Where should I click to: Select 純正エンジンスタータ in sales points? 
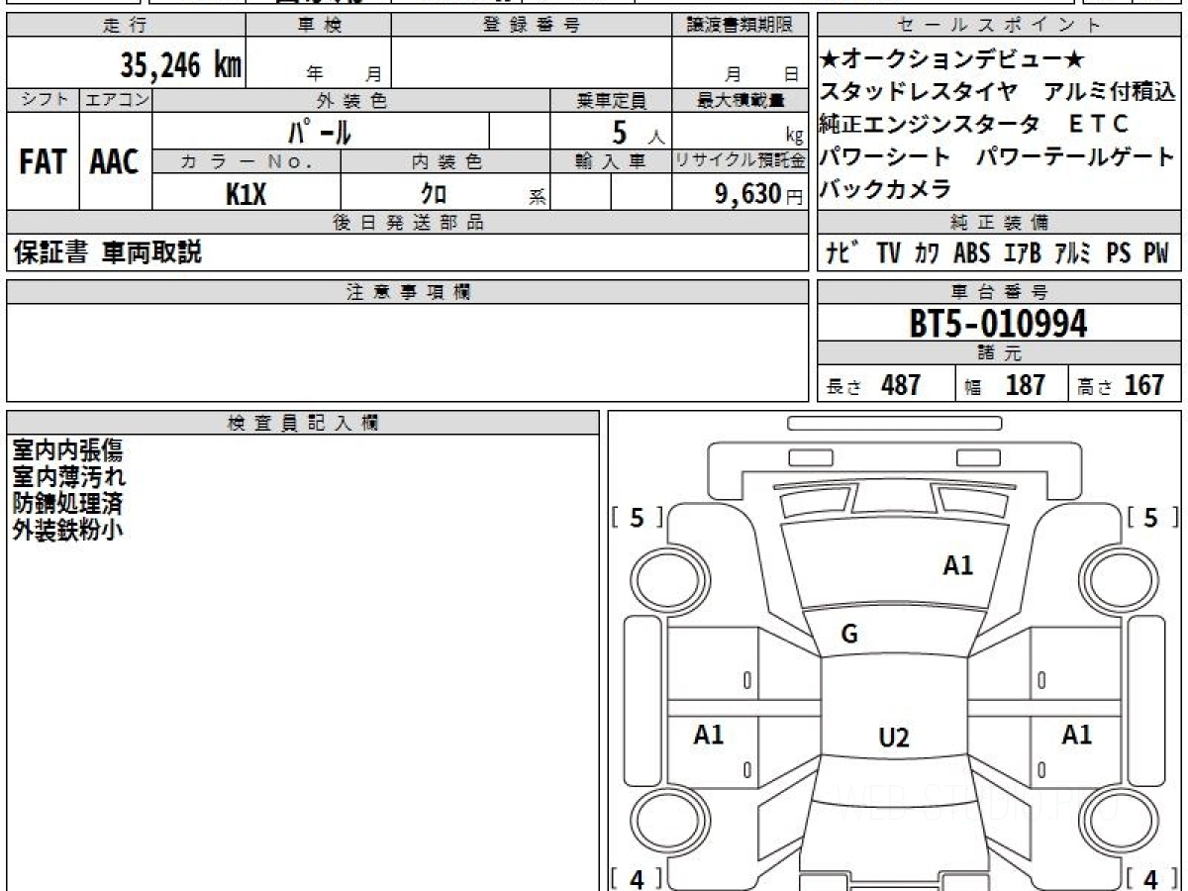point(929,124)
